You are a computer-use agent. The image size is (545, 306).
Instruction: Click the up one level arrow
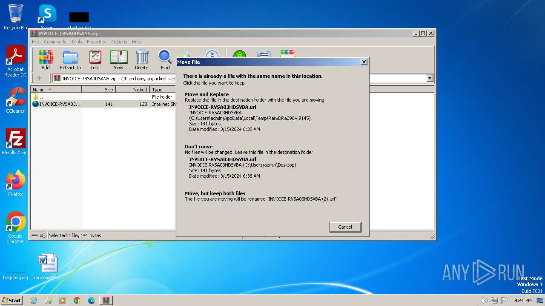pos(39,78)
